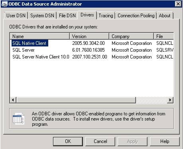This screenshot has height=149, width=183.
Task: Click the horizontal scrollbar thumb
Action: point(76,100)
